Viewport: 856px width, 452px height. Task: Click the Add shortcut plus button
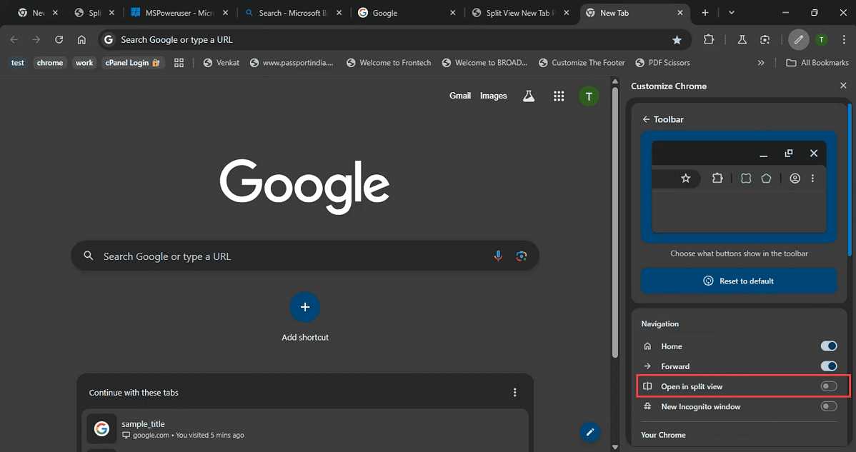click(305, 307)
